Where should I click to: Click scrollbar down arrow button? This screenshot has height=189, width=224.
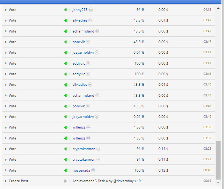tap(218, 183)
